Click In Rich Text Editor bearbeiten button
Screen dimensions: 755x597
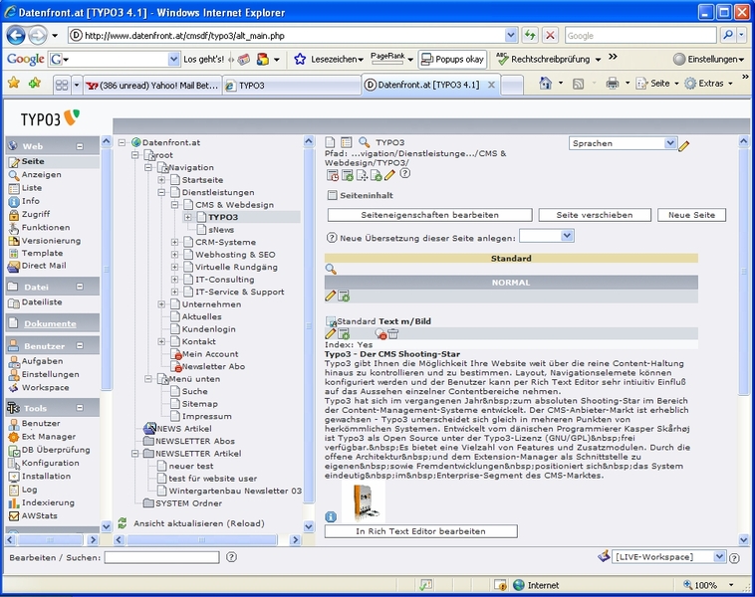click(421, 531)
